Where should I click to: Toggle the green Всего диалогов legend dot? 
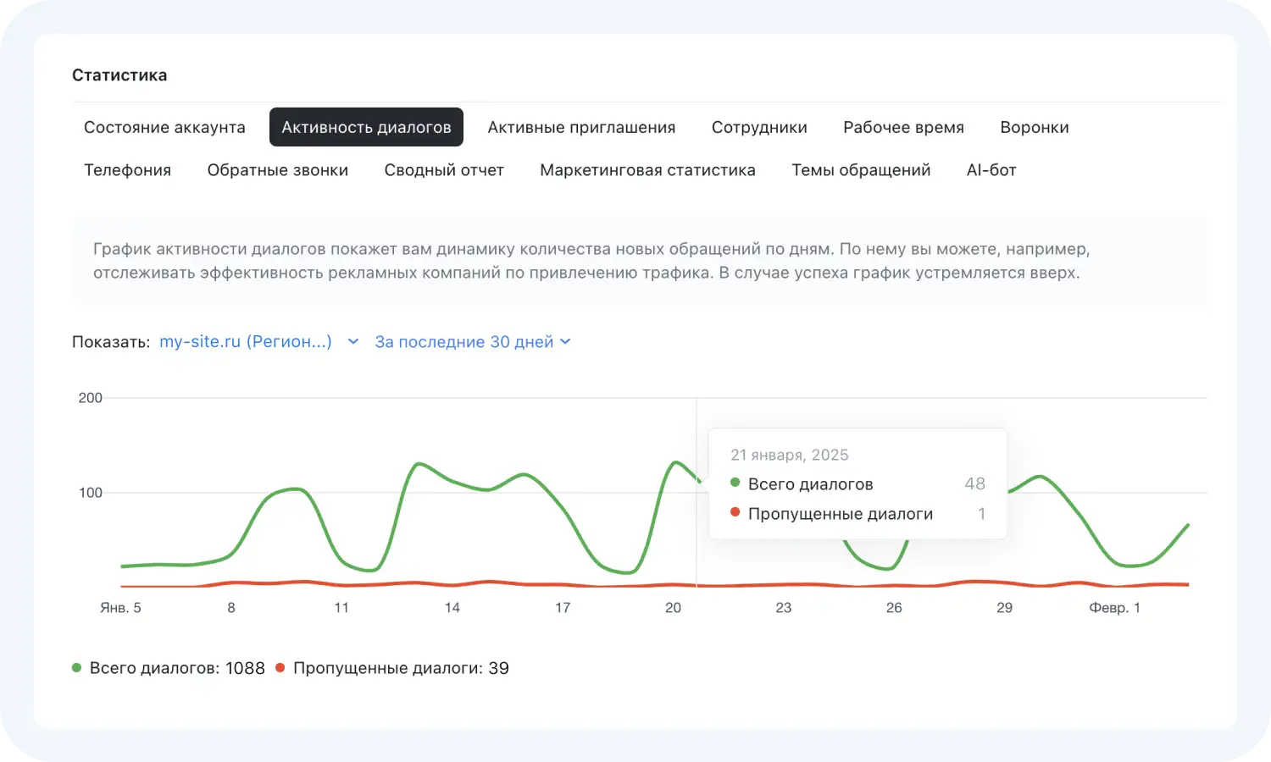pyautogui.click(x=77, y=668)
